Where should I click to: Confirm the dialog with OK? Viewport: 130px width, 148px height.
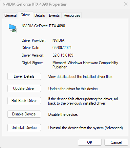pyautogui.click(x=90, y=142)
